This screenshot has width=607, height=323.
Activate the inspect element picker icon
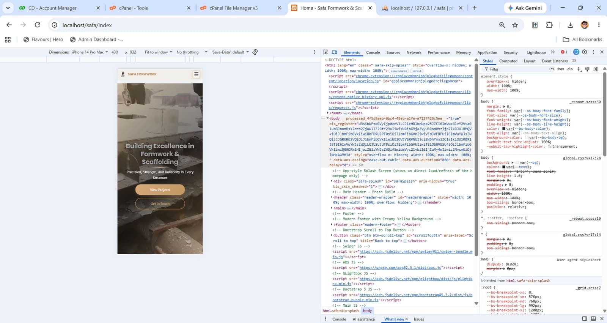tap(326, 52)
